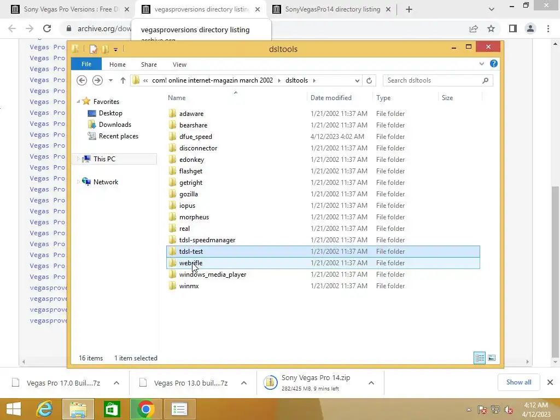Select the disconnector folder icon
Image resolution: width=560 pixels, height=420 pixels.
coord(172,148)
